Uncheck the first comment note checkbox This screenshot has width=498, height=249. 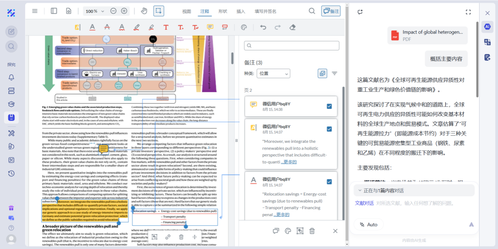[x=329, y=106]
